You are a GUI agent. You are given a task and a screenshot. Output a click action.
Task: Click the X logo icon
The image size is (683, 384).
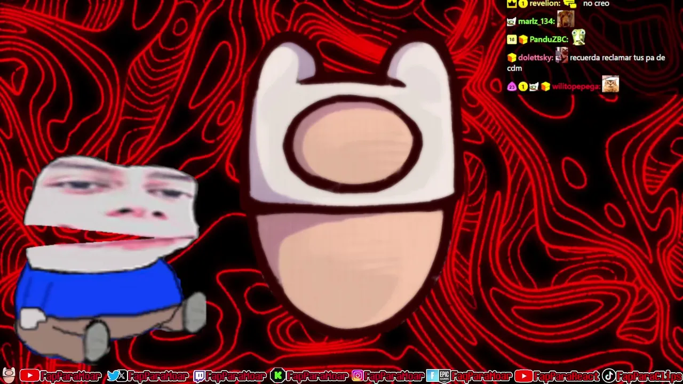(x=122, y=376)
